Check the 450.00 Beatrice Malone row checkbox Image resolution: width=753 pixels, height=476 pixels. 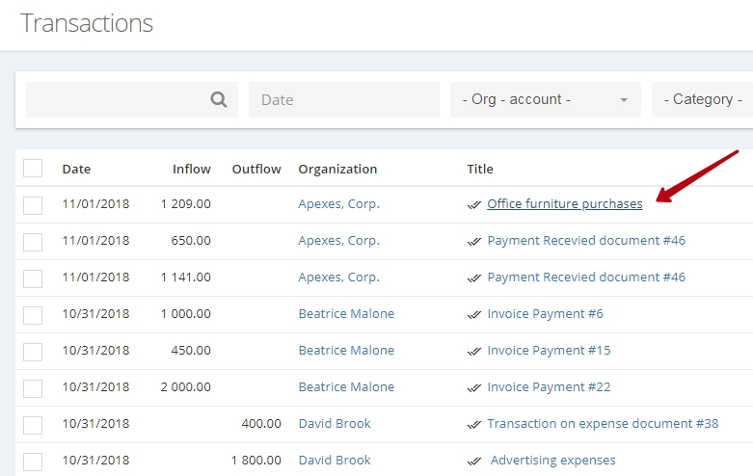(x=33, y=352)
